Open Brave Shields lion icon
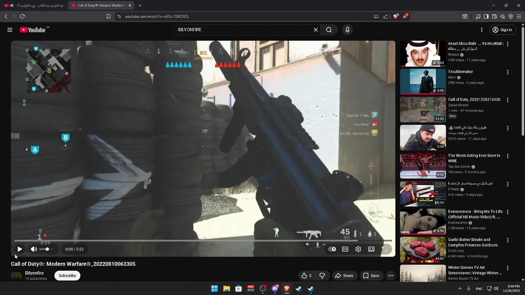 point(396,16)
